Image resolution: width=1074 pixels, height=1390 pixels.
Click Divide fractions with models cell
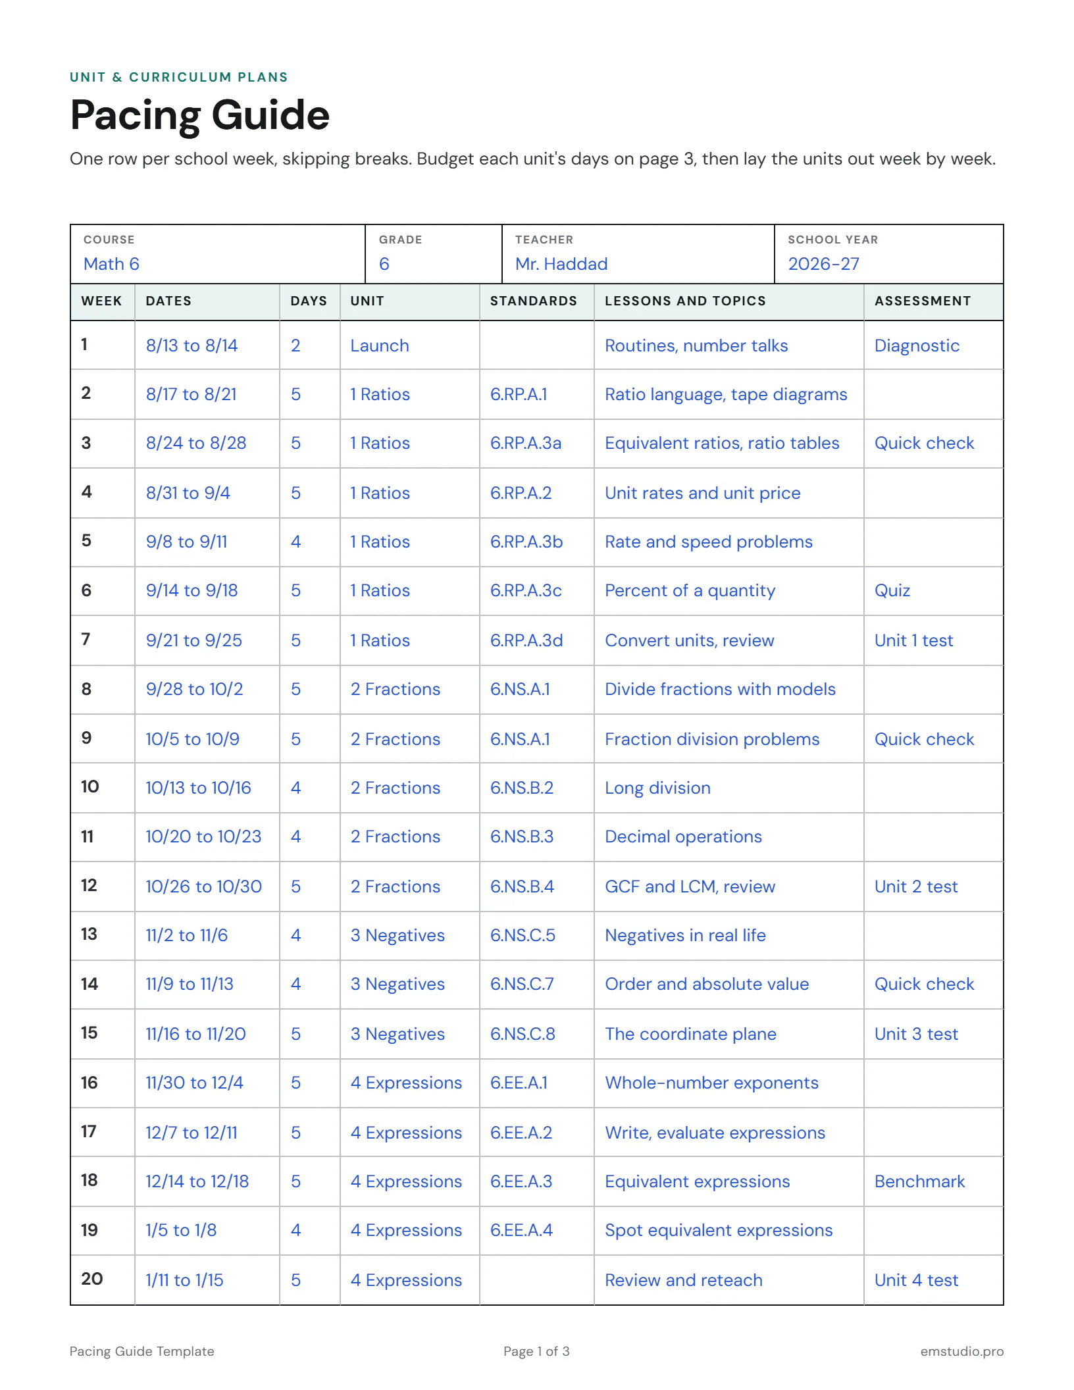[x=729, y=689]
